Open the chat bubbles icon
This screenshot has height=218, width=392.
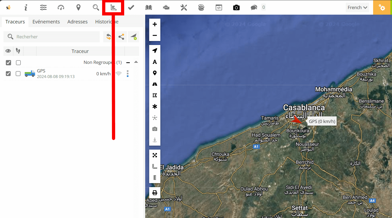(x=254, y=7)
